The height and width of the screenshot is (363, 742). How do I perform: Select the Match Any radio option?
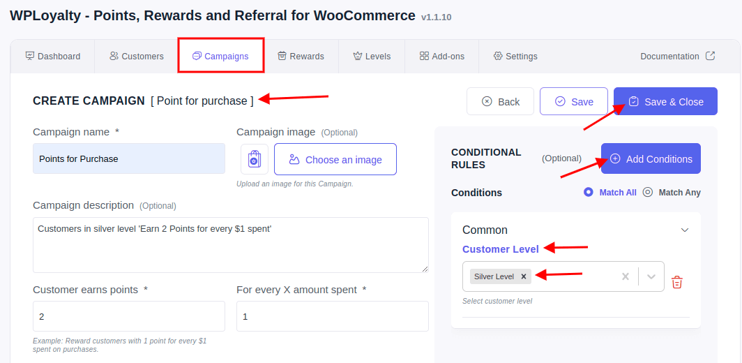tap(648, 193)
